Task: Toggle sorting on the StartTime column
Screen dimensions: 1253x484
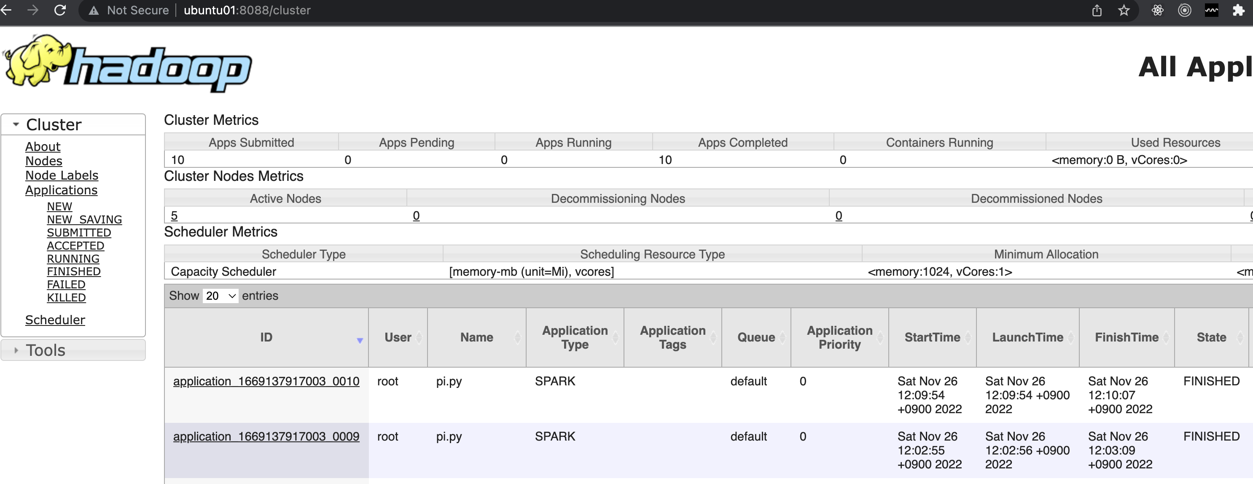Action: (933, 337)
